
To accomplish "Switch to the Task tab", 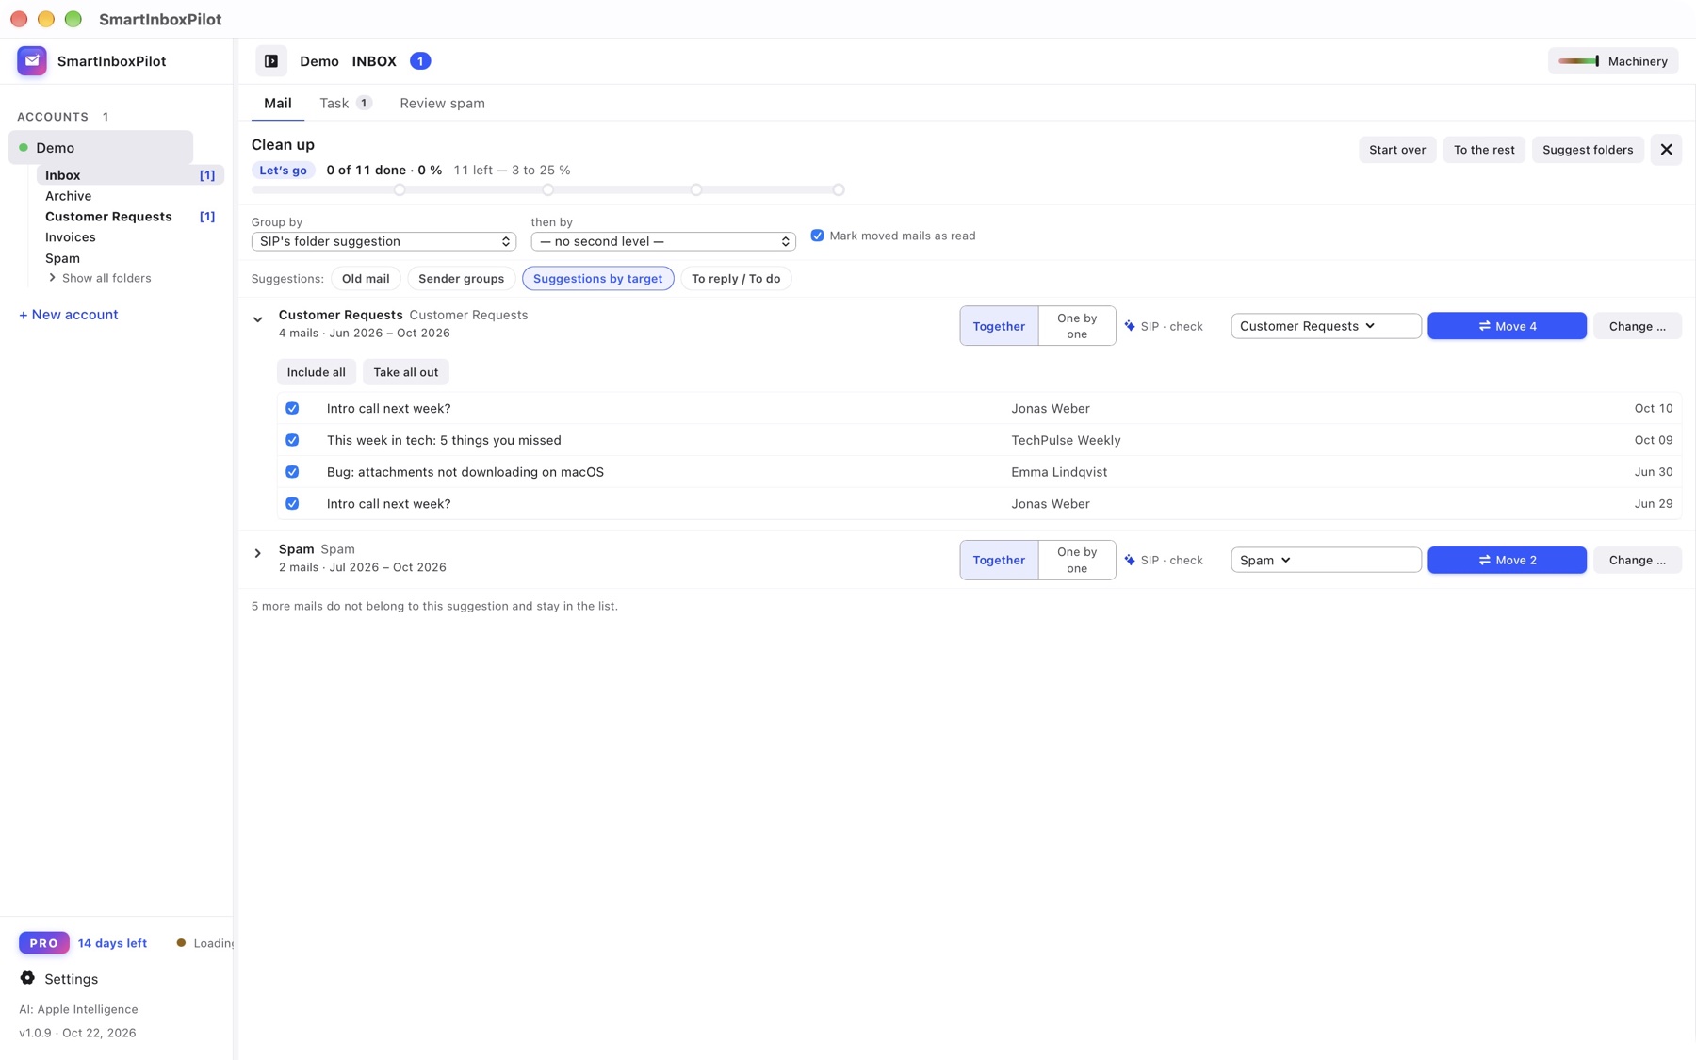I will point(346,104).
